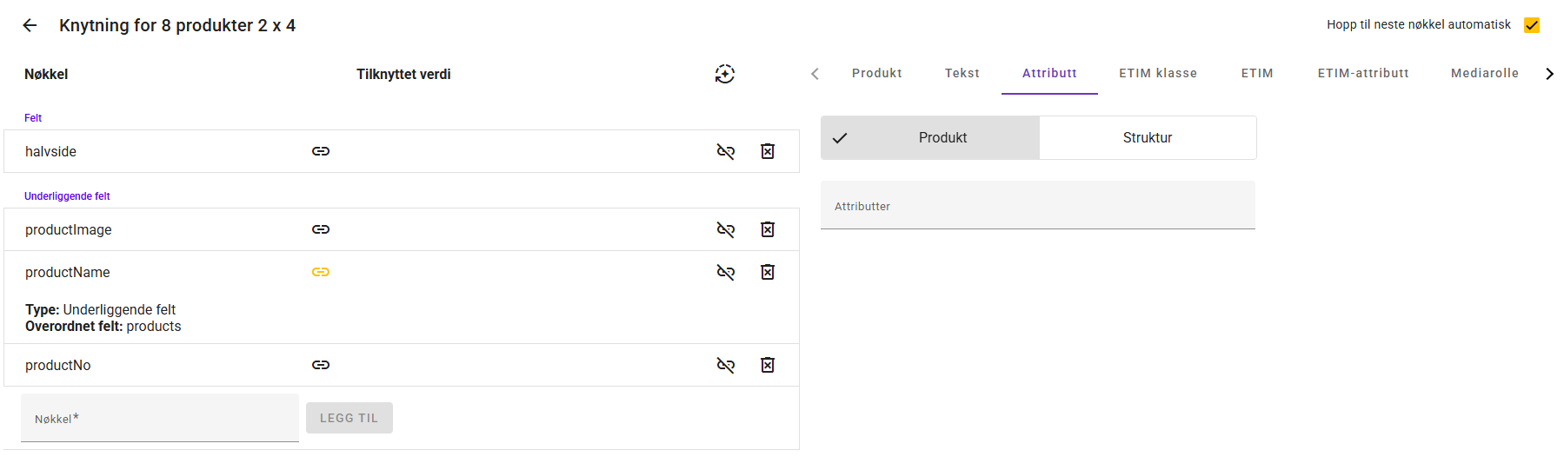Delete the halvside key
Image resolution: width=1564 pixels, height=470 pixels.
(x=768, y=151)
